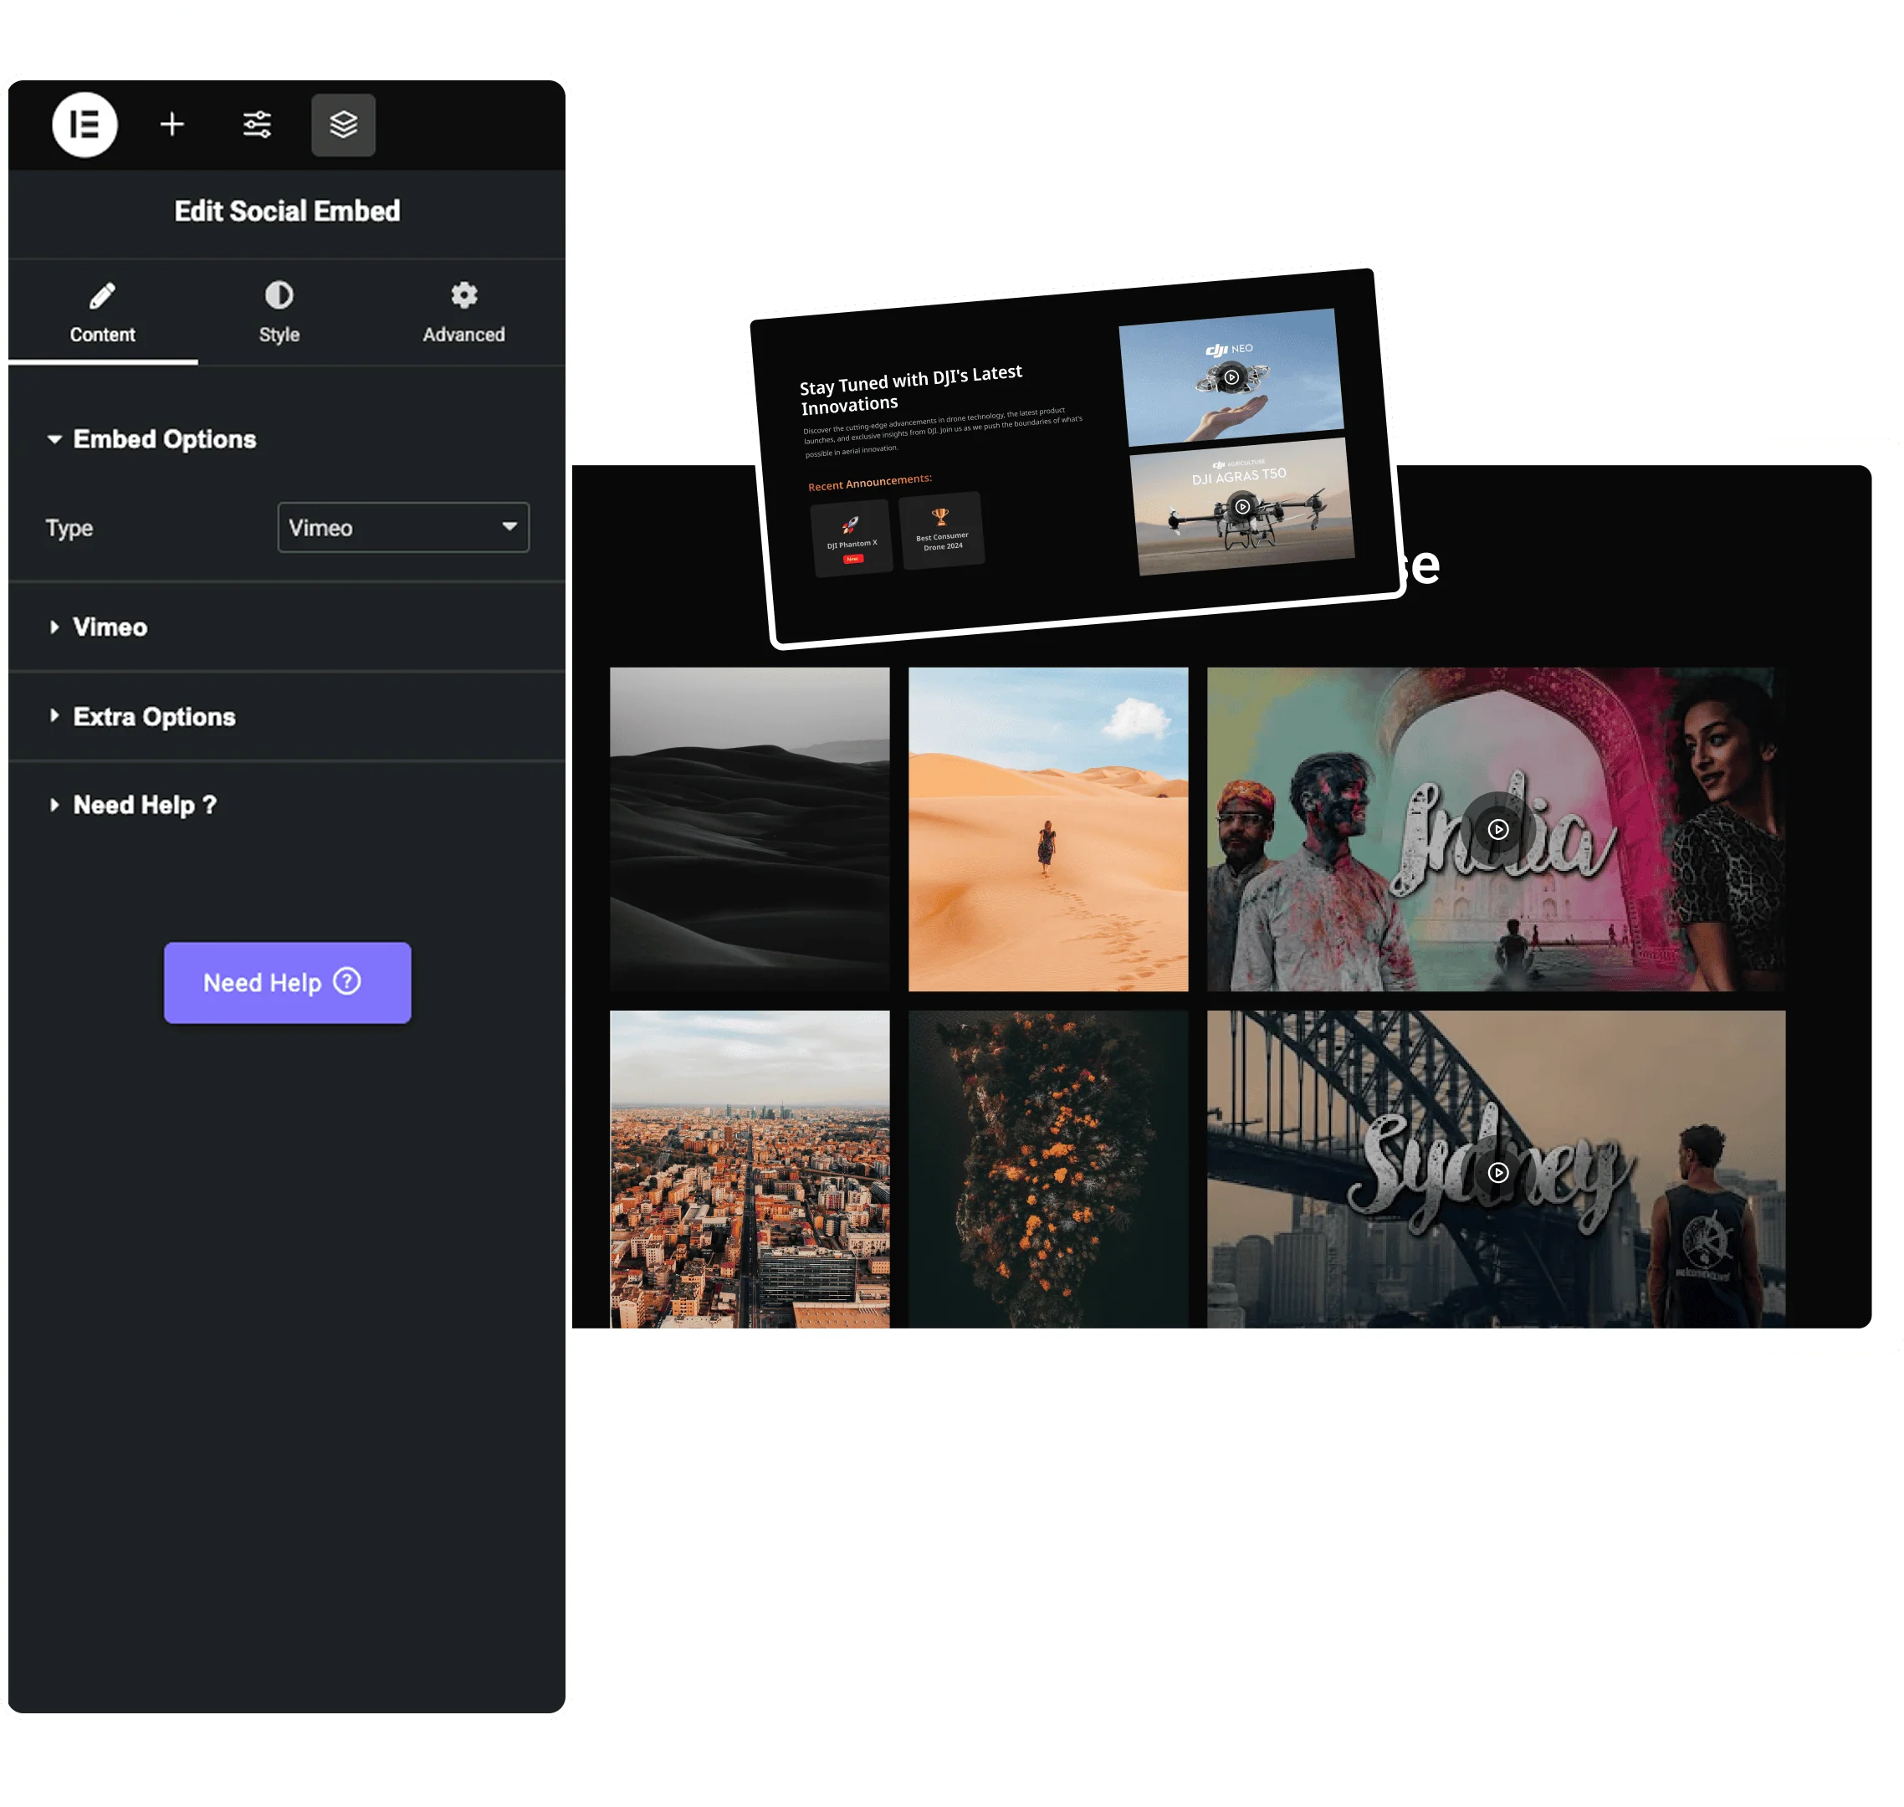
Task: Select the black desert dunes thumbnail
Action: 750,828
